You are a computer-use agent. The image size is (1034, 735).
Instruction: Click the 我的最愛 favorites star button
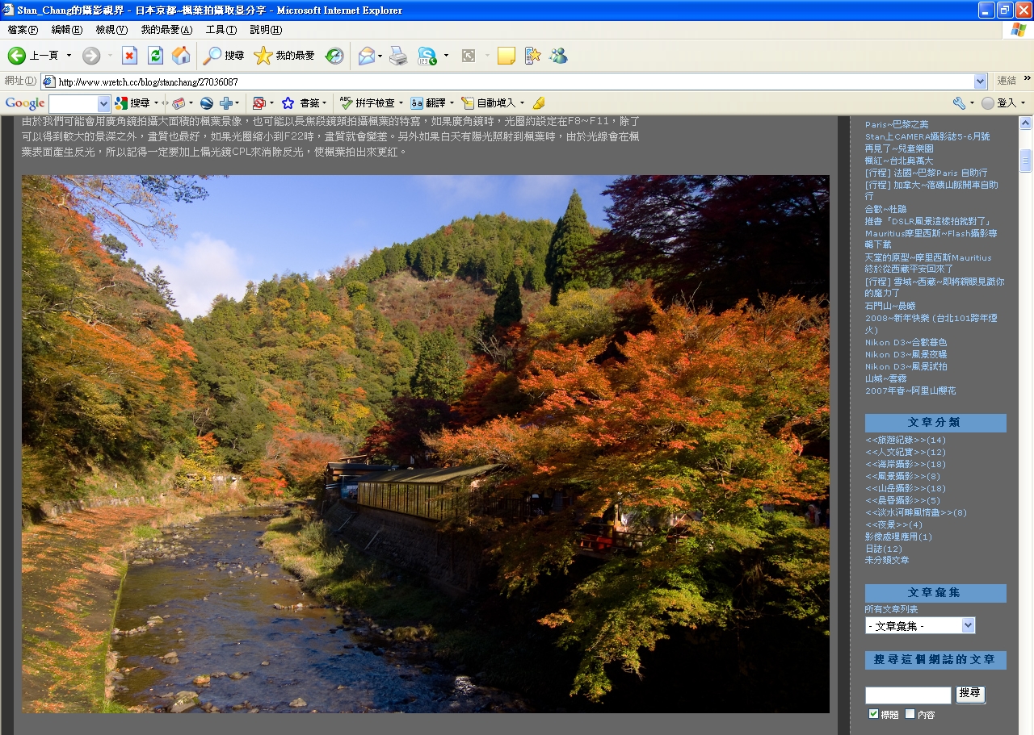pyautogui.click(x=284, y=56)
